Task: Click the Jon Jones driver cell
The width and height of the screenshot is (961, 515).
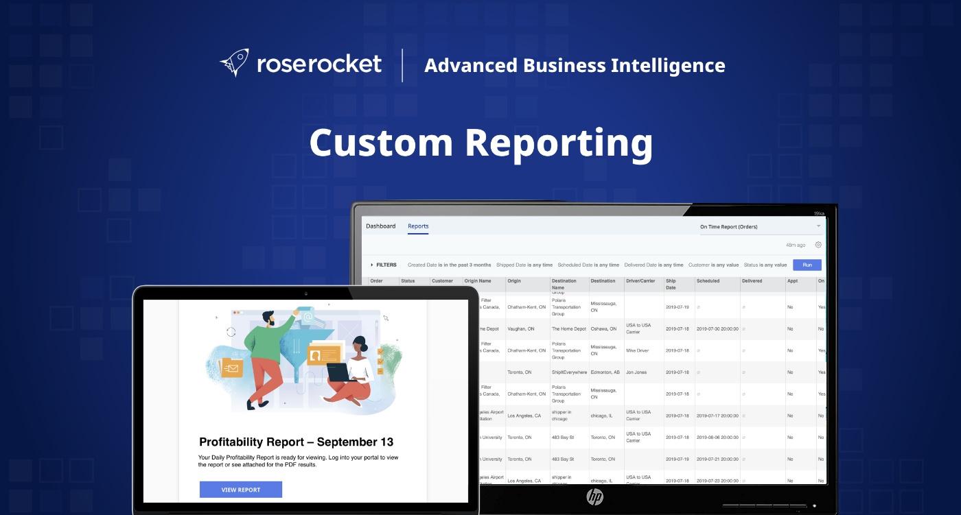Action: coord(636,372)
